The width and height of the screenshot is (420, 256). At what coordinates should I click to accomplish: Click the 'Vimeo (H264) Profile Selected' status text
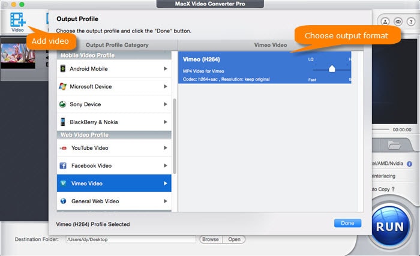tap(93, 224)
